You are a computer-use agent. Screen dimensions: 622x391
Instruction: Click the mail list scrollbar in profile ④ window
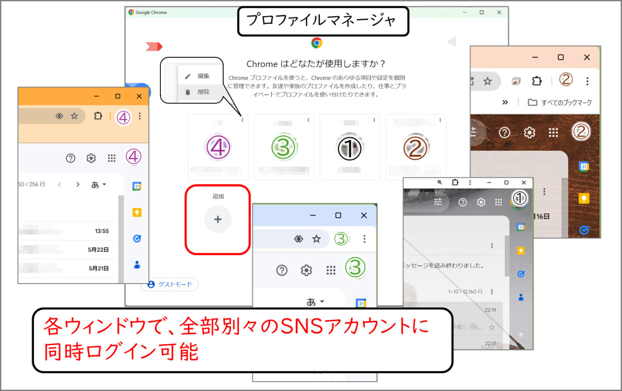(121, 238)
